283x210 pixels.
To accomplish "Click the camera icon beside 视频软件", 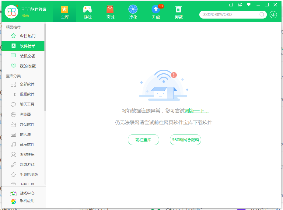I will (x=13, y=94).
